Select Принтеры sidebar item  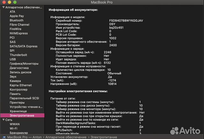click(x=17, y=103)
